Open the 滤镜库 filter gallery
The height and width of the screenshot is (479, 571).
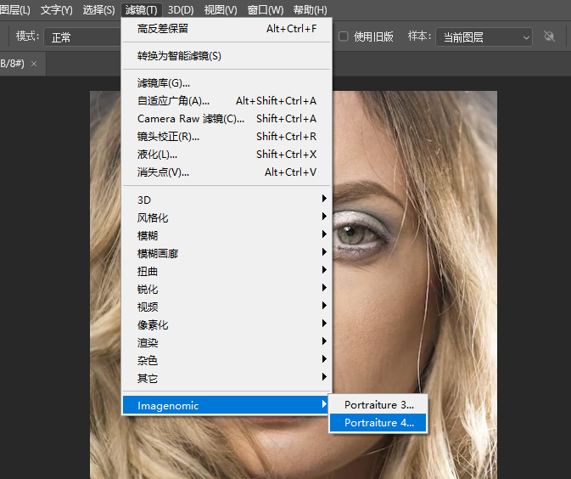coord(164,82)
